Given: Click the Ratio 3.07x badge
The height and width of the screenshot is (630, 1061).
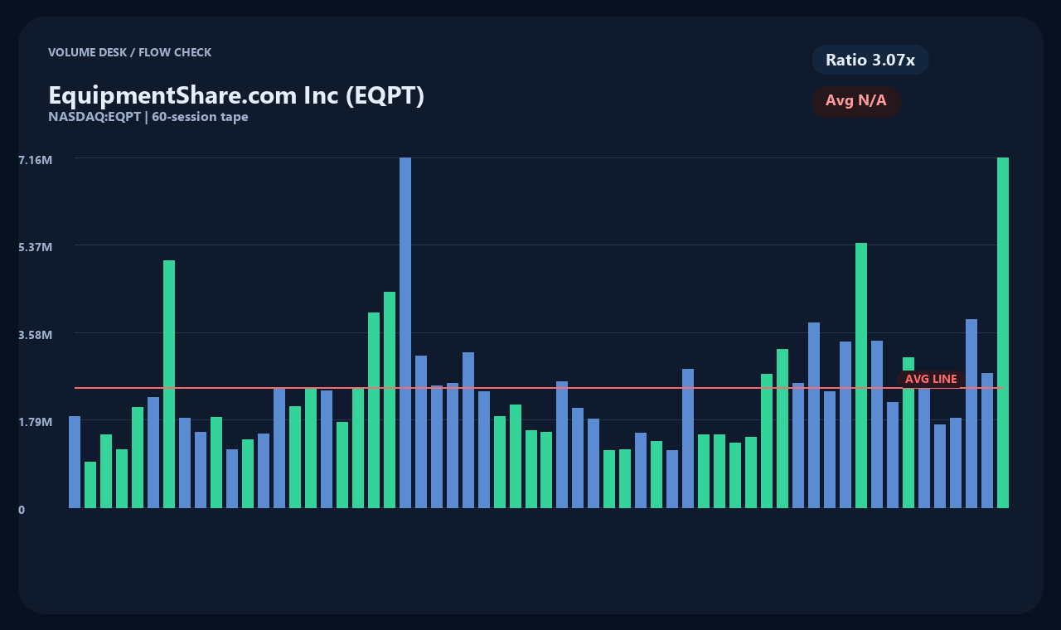Looking at the screenshot, I should tap(870, 60).
